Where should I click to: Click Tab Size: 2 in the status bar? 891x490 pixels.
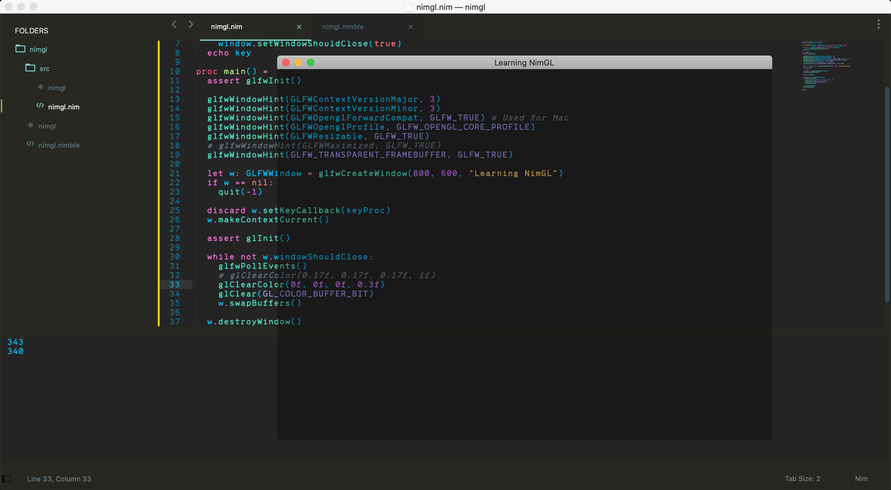[803, 479]
